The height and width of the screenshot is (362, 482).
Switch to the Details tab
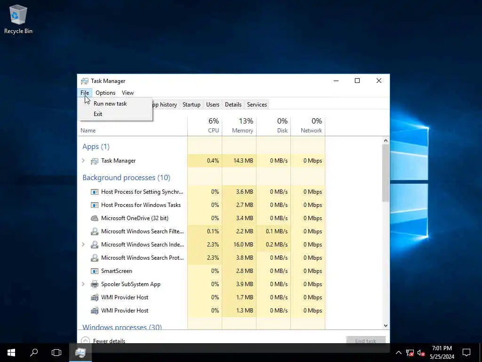click(x=233, y=105)
